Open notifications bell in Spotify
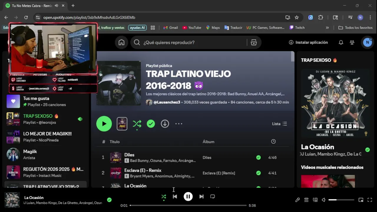Image resolution: width=377 pixels, height=212 pixels. [341, 42]
